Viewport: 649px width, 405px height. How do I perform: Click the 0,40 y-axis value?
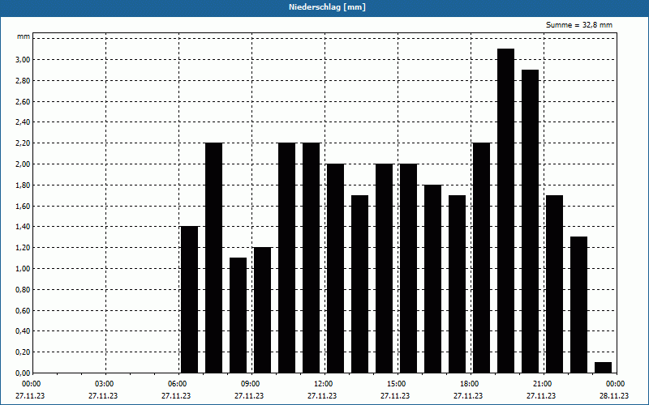pyautogui.click(x=23, y=331)
